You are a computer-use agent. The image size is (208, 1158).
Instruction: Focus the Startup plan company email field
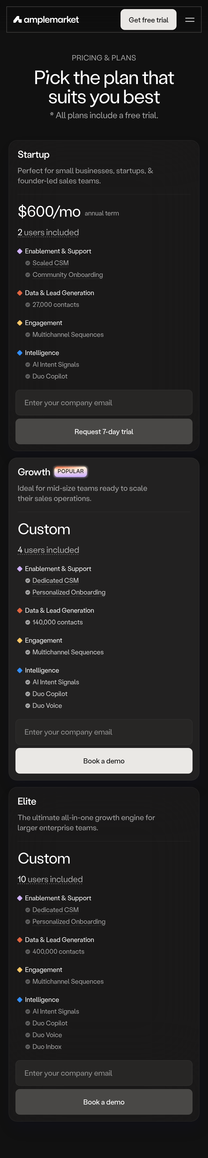tap(104, 403)
